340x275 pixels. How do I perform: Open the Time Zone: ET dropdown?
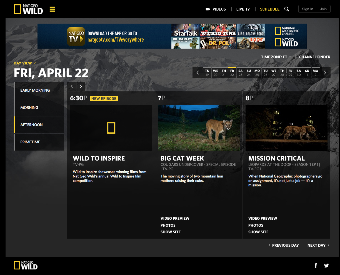click(276, 57)
